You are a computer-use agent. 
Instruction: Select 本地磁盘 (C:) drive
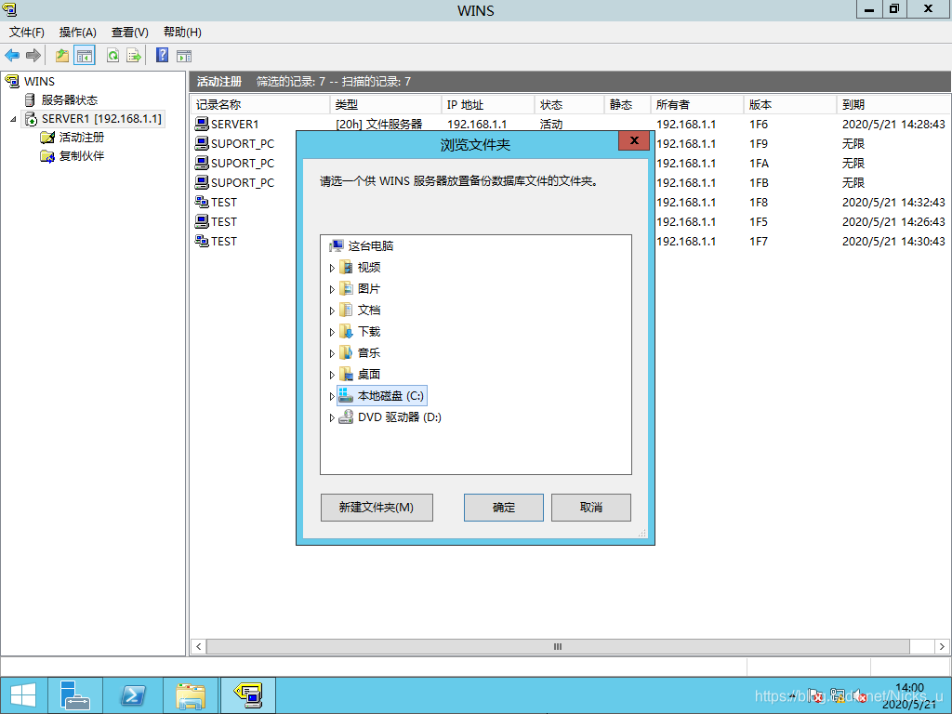coord(382,396)
